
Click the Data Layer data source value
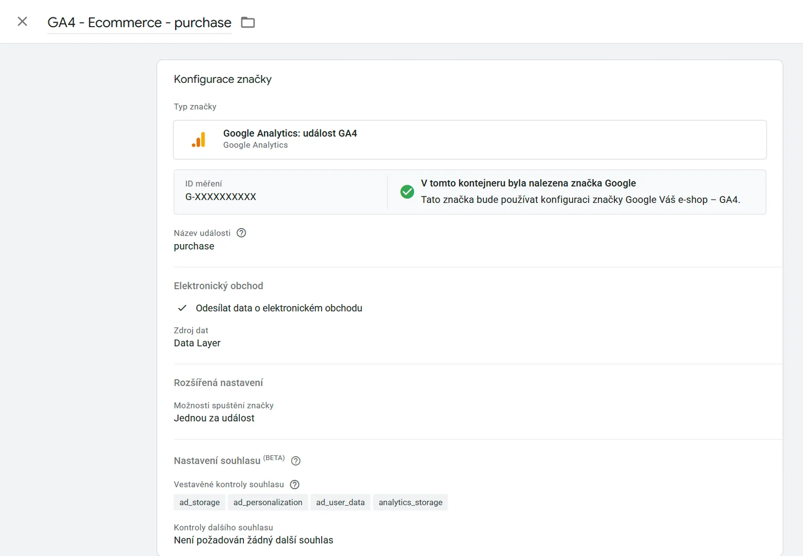pyautogui.click(x=197, y=343)
